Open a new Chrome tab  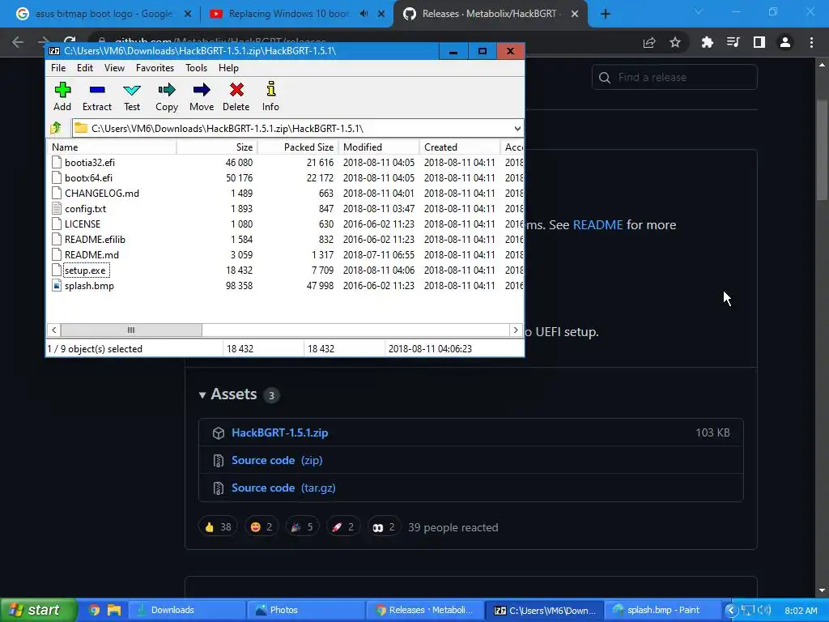606,14
